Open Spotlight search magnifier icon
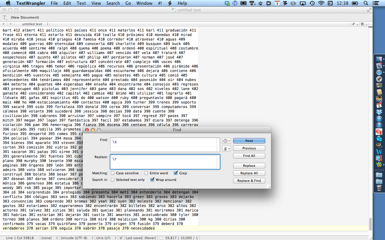 click(x=366, y=3)
